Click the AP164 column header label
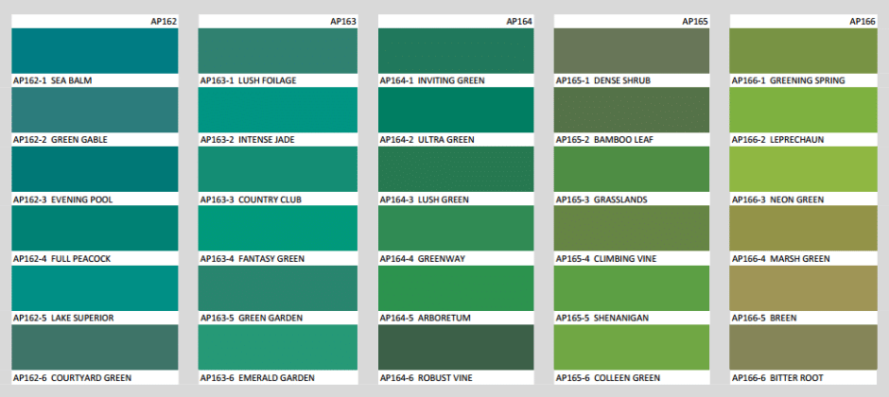This screenshot has width=889, height=397. (x=519, y=21)
